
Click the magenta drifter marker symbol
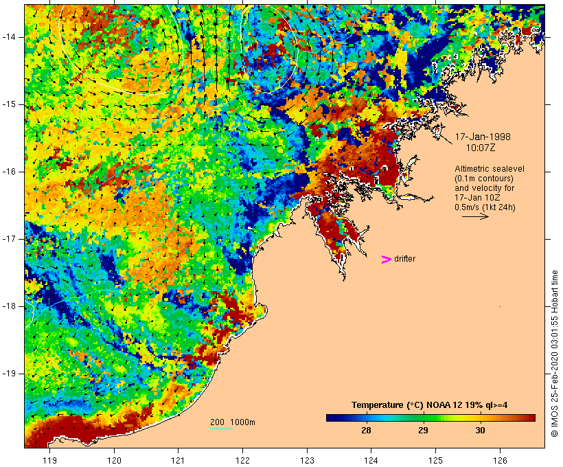click(x=386, y=260)
